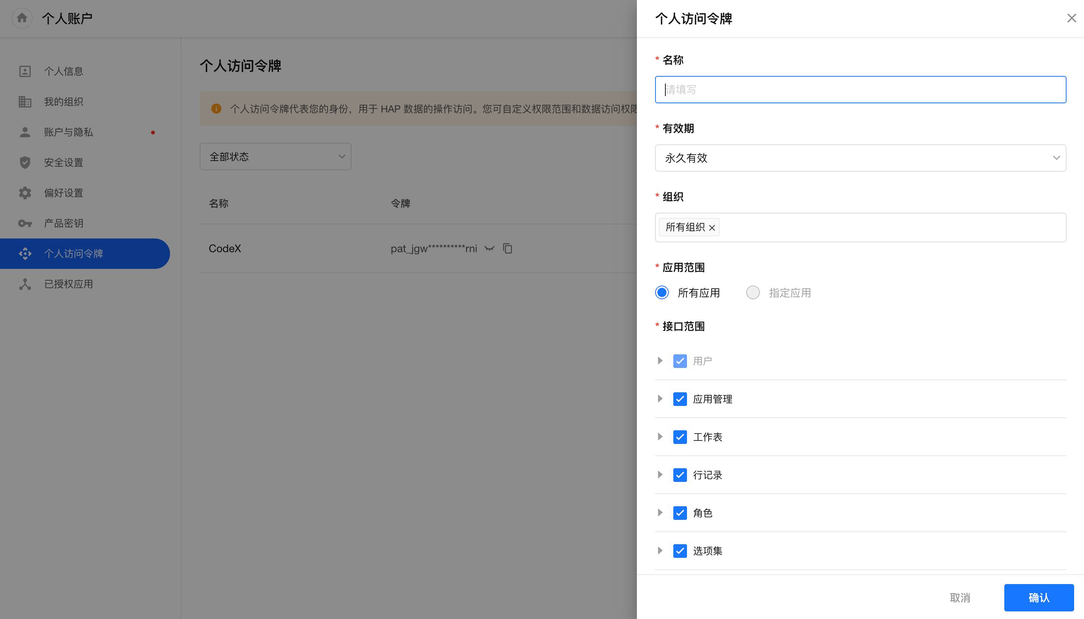Click the 已授权应用 network icon

25,284
